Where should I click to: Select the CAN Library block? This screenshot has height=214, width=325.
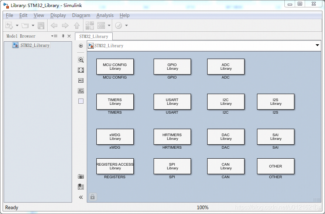coord(226,166)
